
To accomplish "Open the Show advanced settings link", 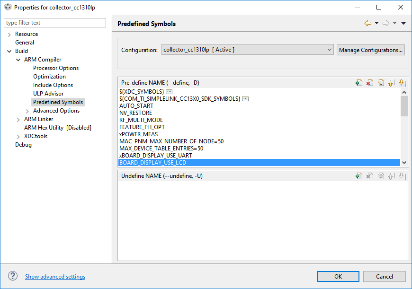I will pos(55,277).
